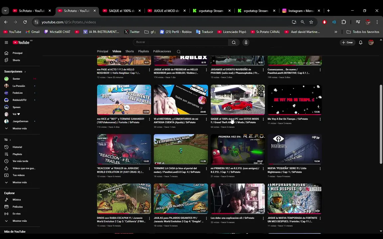Open JuegaGerman subscription channel
This screenshot has height=239, width=383.
pos(20,121)
